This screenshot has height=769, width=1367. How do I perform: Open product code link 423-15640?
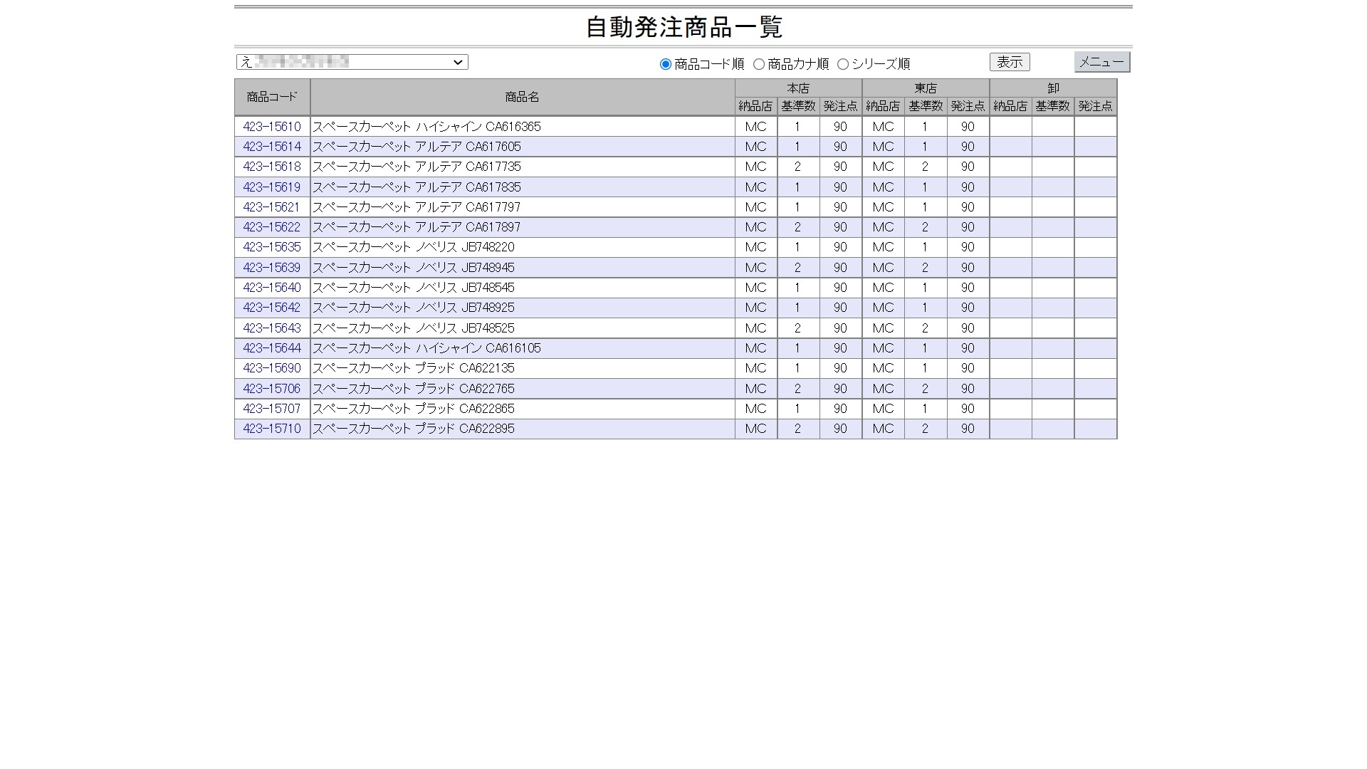[272, 288]
